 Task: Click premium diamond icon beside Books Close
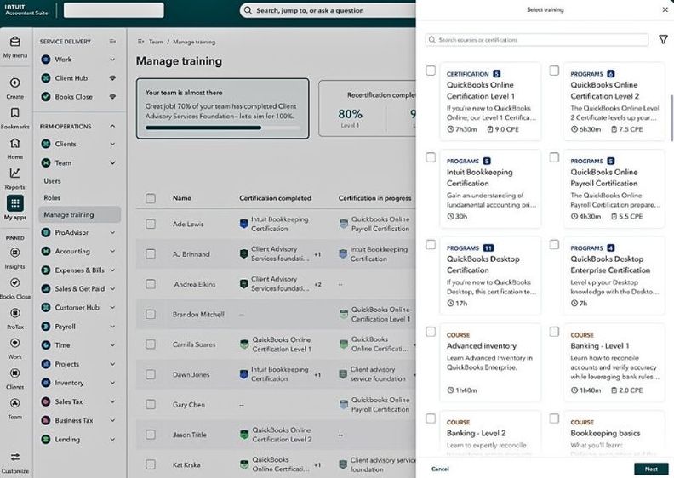pyautogui.click(x=112, y=97)
